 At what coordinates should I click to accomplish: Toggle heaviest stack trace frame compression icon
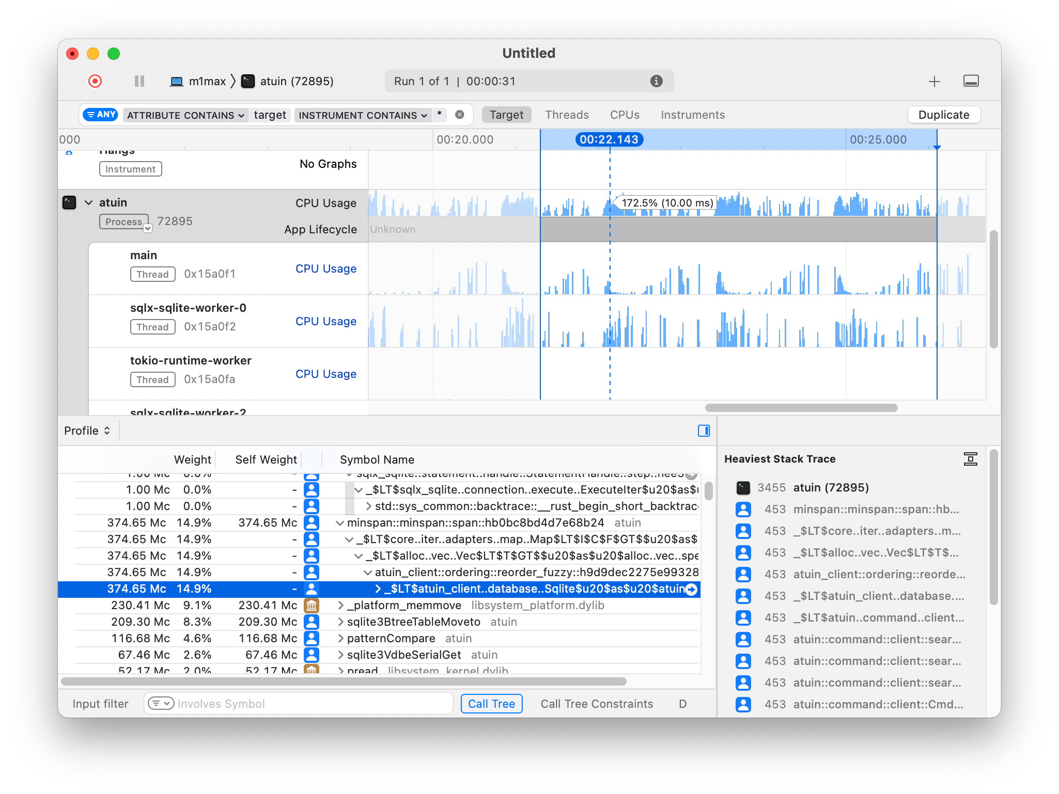970,459
